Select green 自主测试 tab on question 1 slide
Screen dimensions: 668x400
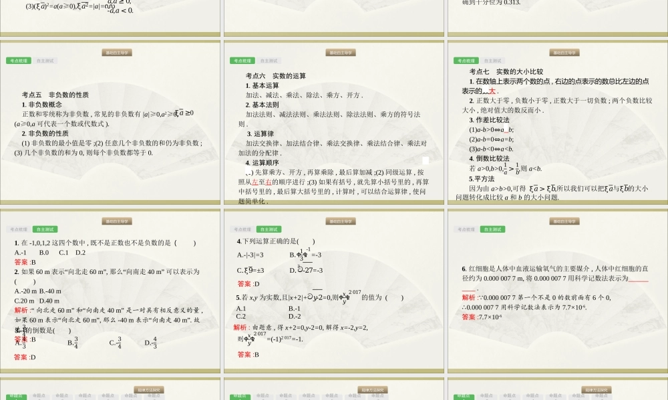pos(45,229)
